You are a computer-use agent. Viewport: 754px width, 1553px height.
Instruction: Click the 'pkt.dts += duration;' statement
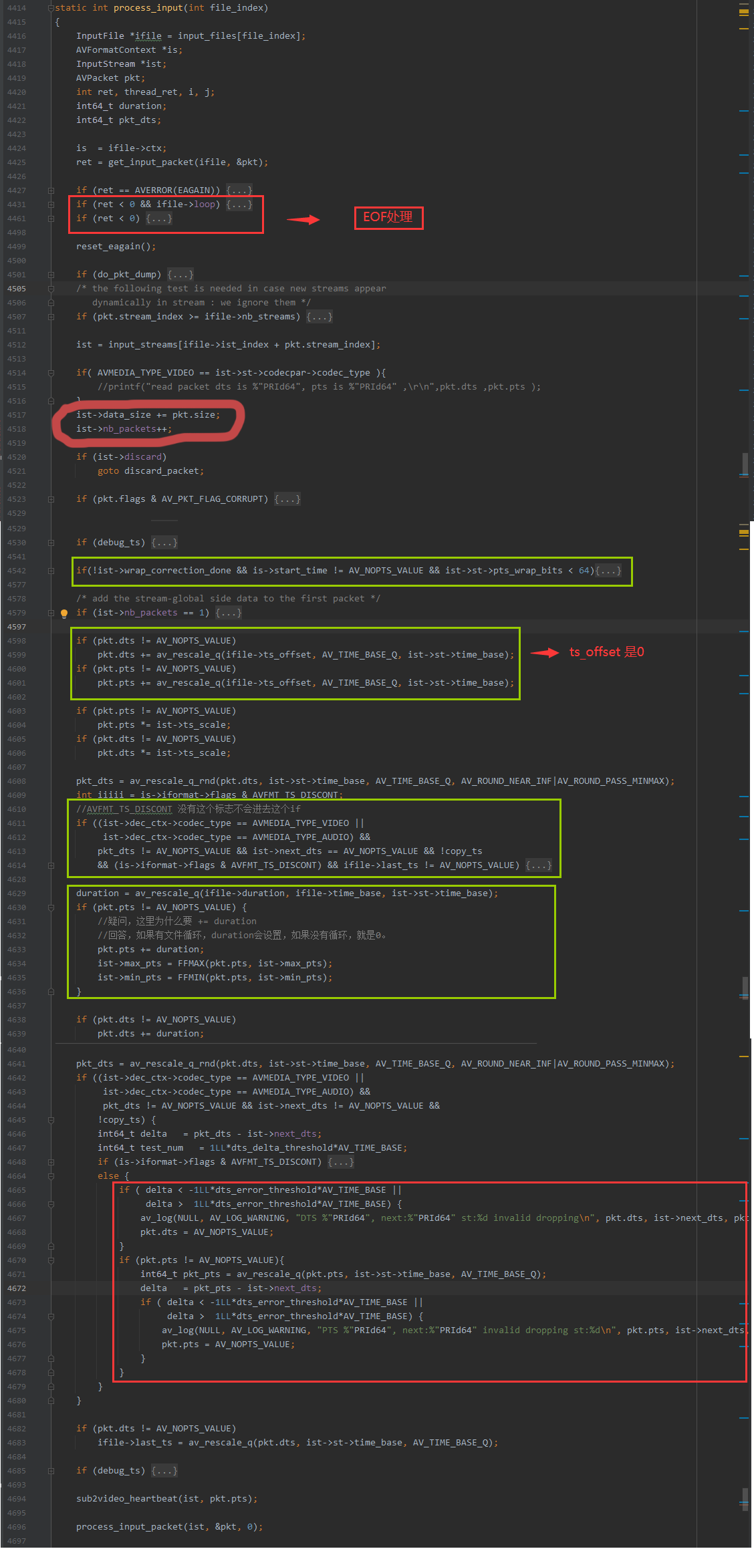pyautogui.click(x=151, y=1034)
